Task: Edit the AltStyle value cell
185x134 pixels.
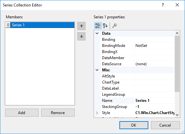Action: pyautogui.click(x=154, y=76)
